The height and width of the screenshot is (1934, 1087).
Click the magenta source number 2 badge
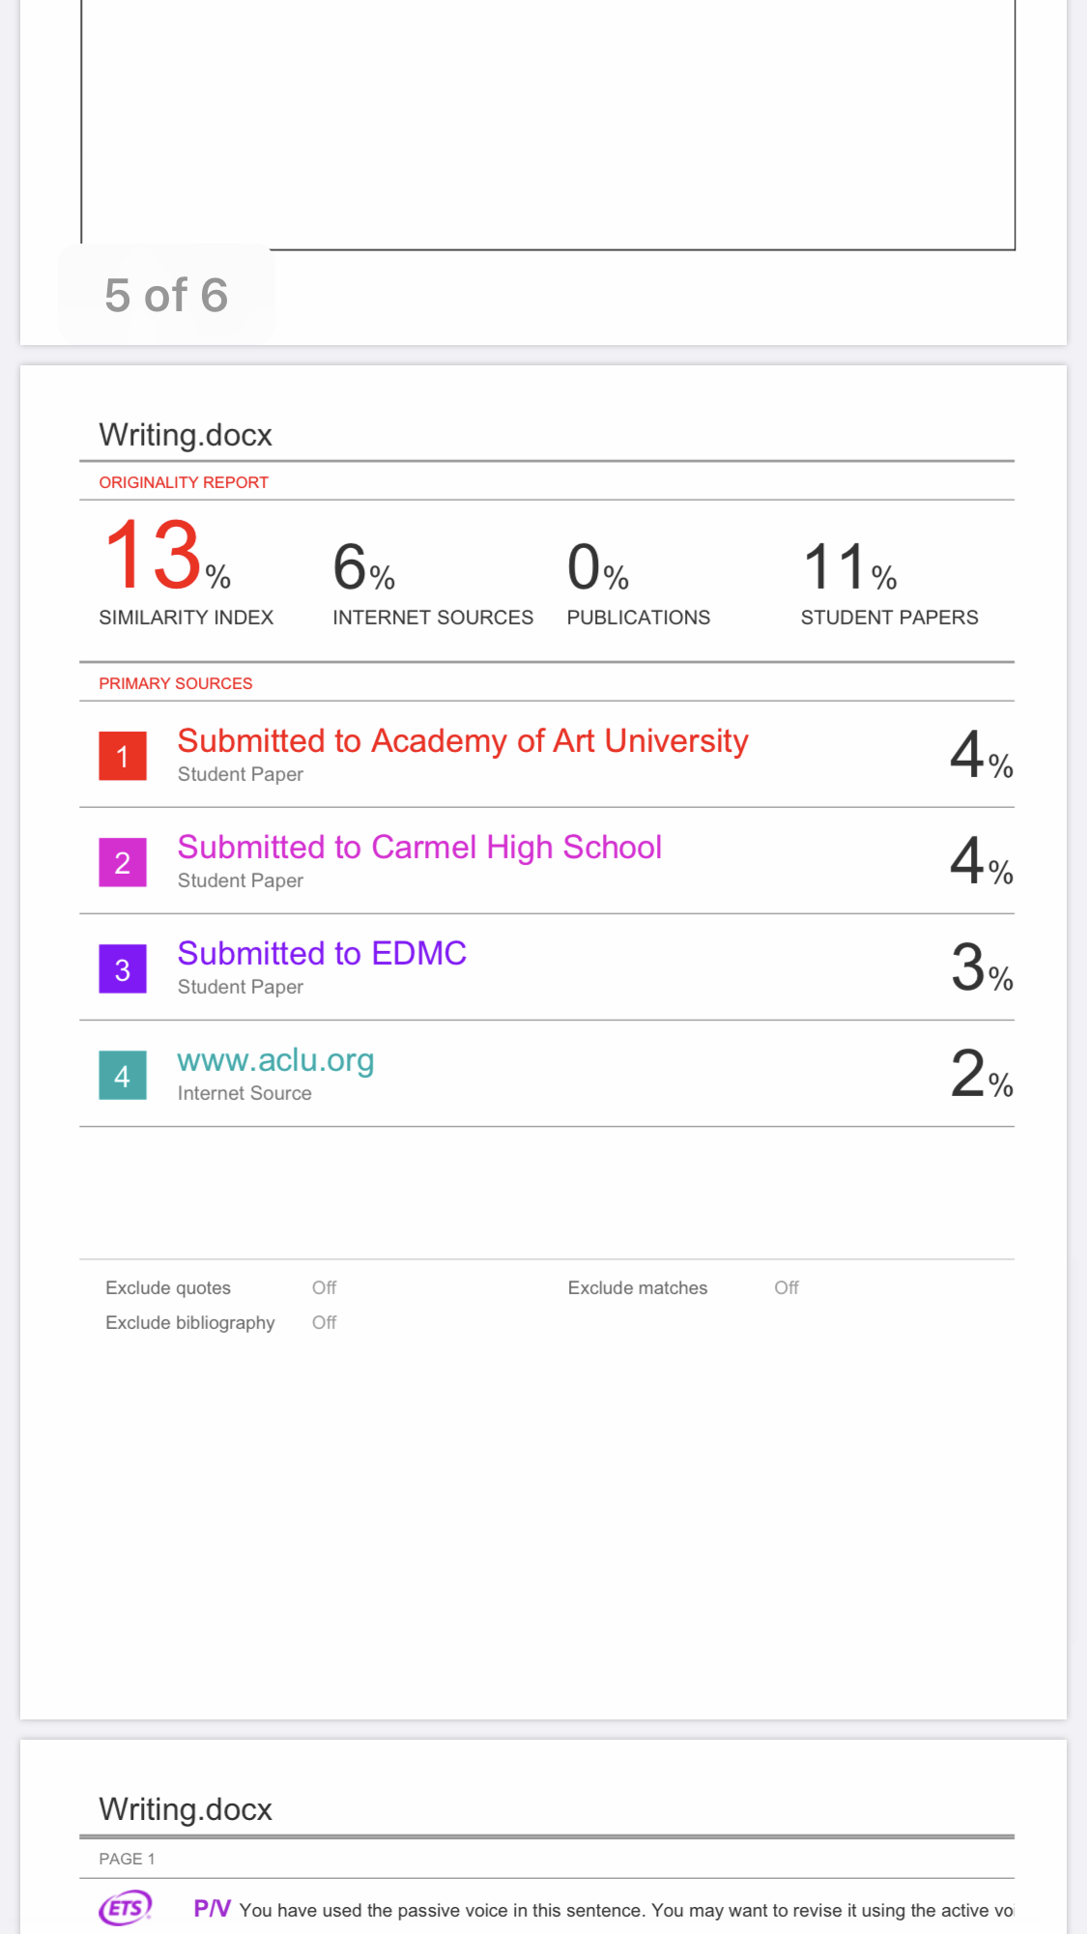(123, 862)
